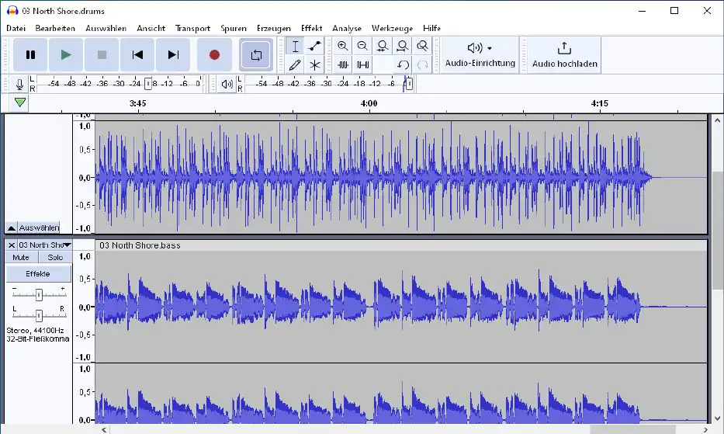
Task: Open the Auswählen menu
Action: coord(106,28)
